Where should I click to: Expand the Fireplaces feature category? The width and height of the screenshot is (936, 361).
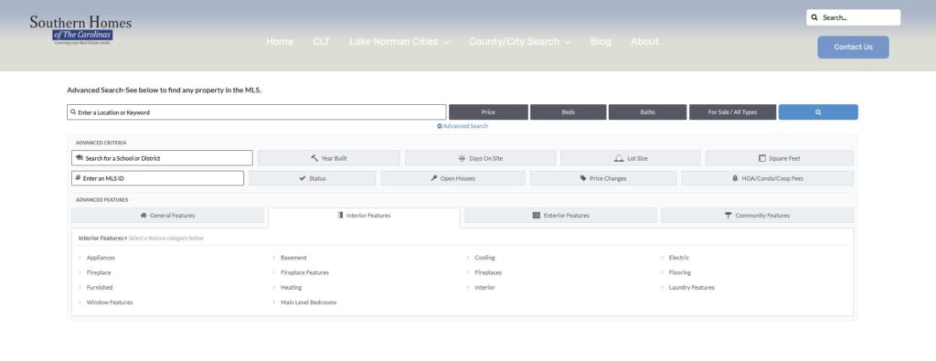488,272
